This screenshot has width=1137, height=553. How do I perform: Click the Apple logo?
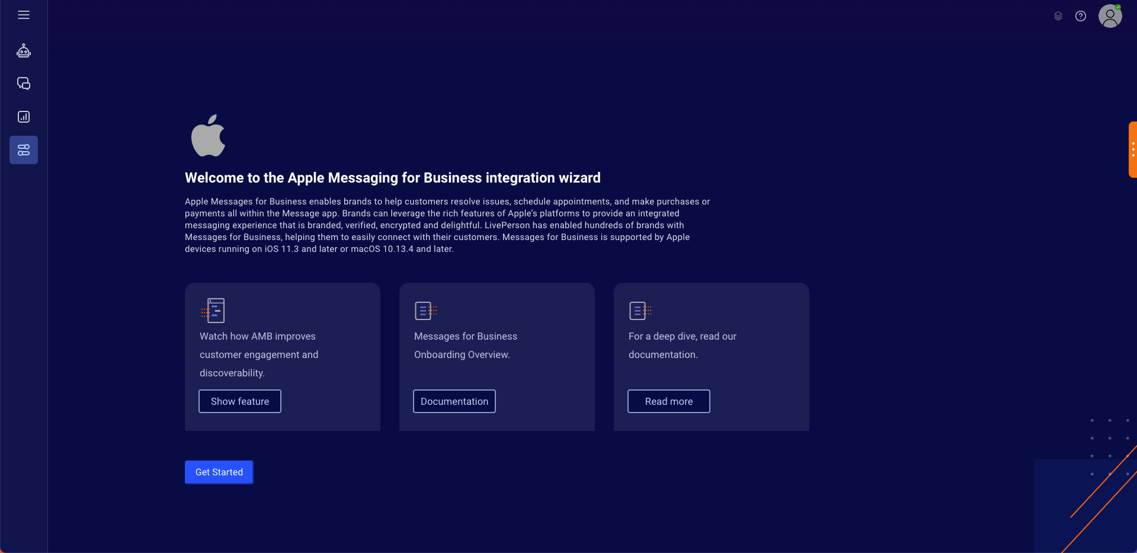tap(208, 136)
